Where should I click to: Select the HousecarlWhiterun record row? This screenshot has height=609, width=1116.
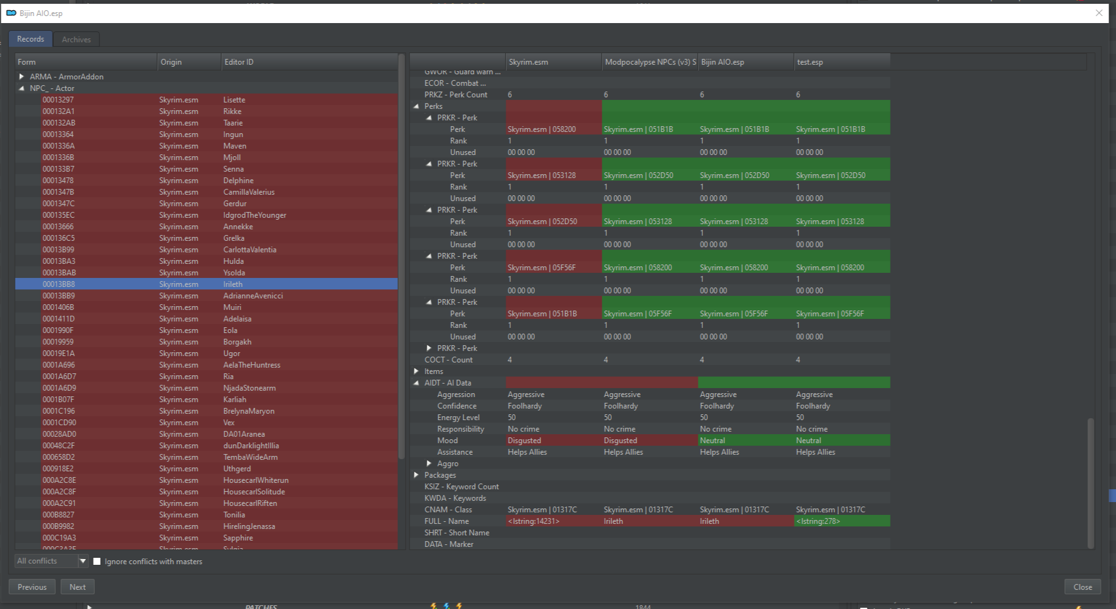206,480
